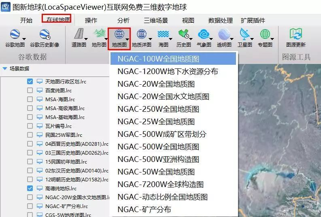Collapse the 场景数据 tree triangle
This screenshot has height=217, width=321.
click(5, 69)
